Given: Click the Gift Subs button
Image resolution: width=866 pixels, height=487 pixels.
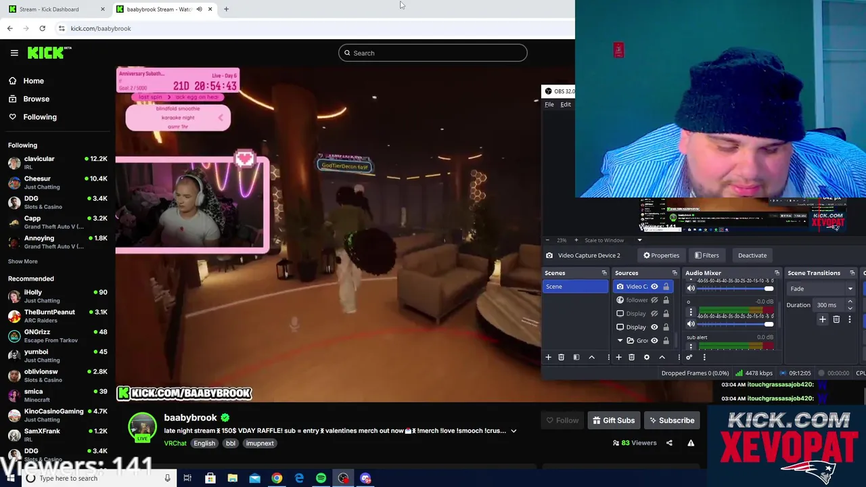Looking at the screenshot, I should coord(614,421).
